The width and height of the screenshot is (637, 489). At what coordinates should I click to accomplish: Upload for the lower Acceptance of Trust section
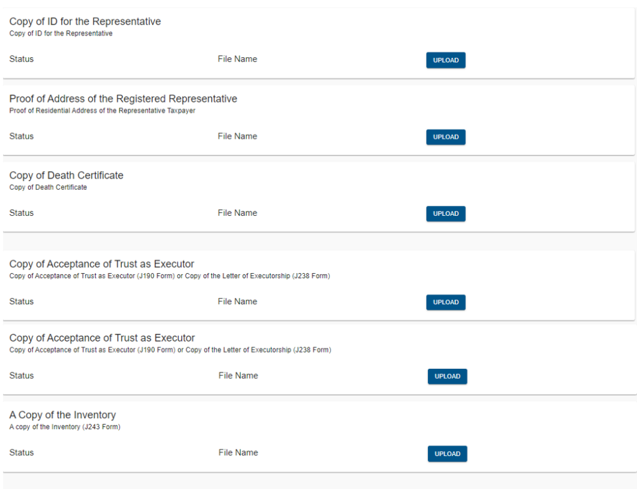(x=447, y=376)
